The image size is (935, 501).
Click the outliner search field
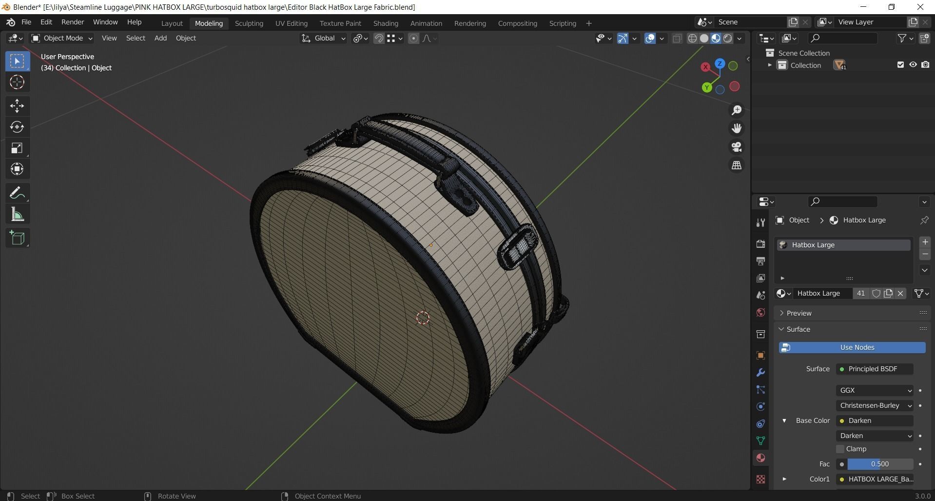tap(843, 38)
